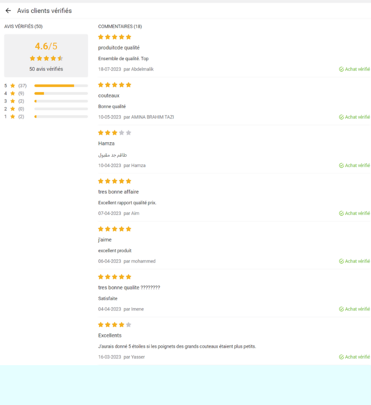Click the star icon in the 1-star row
The height and width of the screenshot is (405, 371).
(x=13, y=116)
